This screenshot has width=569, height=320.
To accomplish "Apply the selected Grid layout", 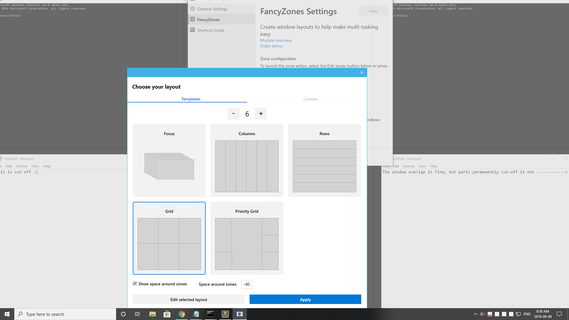I will (x=305, y=299).
